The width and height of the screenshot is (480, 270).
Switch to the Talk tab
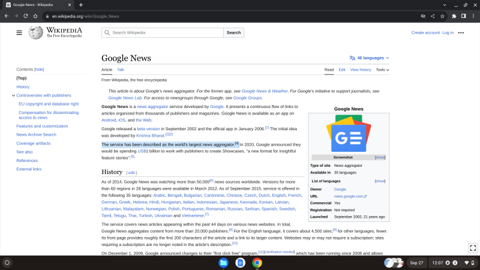tap(121, 70)
